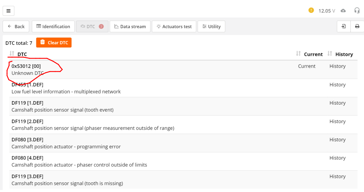
Task: Sort by Current status arrows
Action: coord(299,54)
